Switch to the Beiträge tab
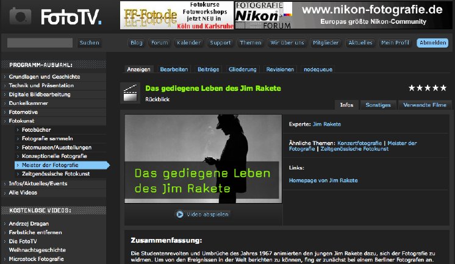Viewport: 455px width, 264px height. 209,70
